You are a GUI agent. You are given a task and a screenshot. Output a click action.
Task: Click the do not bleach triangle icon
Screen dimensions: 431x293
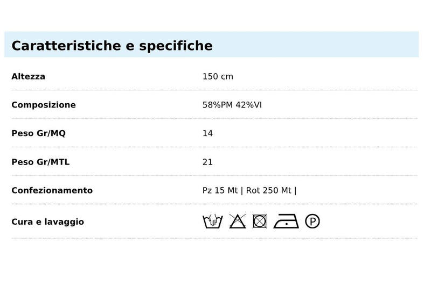coord(238,221)
